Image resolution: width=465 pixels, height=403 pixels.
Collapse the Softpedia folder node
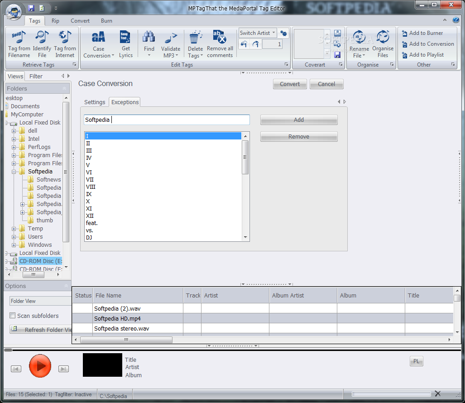coord(14,172)
